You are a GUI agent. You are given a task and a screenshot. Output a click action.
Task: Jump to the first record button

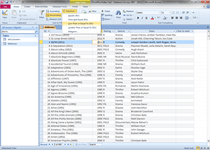tap(49, 144)
